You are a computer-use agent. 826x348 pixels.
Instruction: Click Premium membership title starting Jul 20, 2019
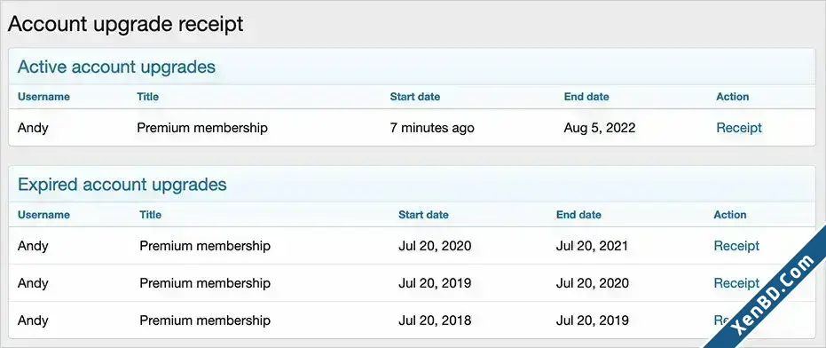coord(205,283)
